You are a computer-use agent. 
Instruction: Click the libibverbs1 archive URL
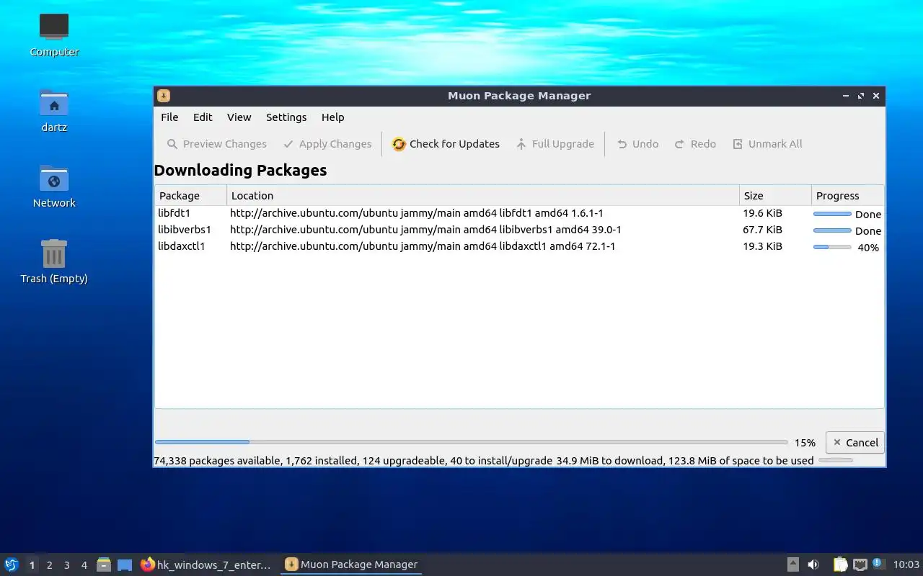pyautogui.click(x=425, y=230)
